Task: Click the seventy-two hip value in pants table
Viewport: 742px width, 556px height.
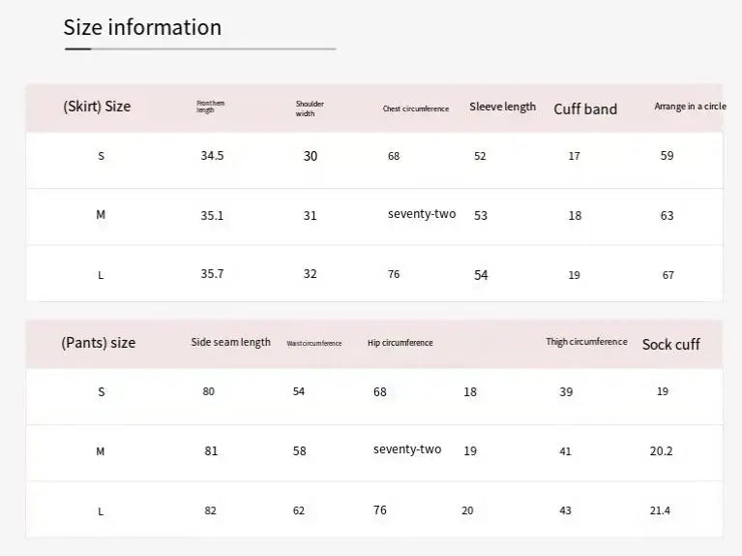Action: click(407, 449)
